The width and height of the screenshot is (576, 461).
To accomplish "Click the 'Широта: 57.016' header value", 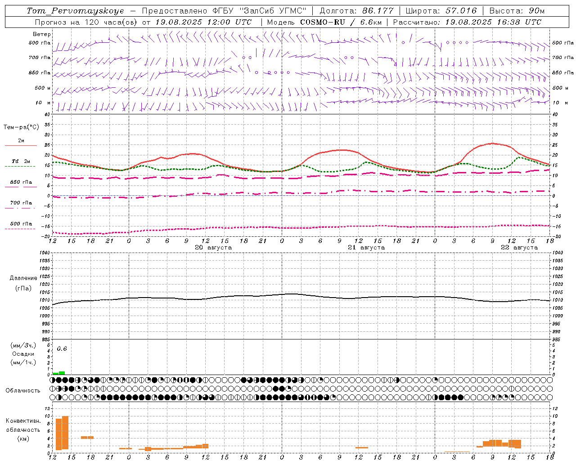I will point(441,11).
